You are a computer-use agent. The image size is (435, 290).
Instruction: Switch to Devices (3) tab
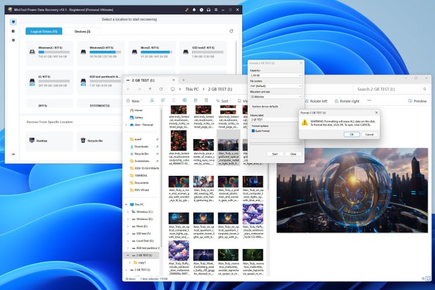pyautogui.click(x=82, y=31)
